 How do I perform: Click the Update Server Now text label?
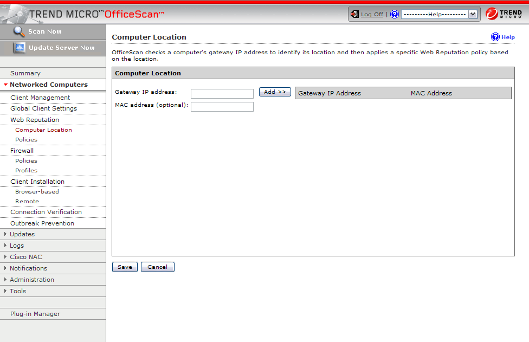[62, 48]
